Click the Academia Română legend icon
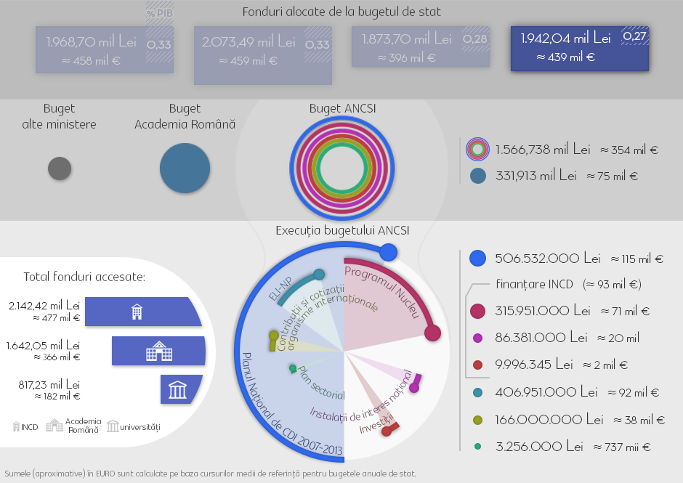The image size is (683, 483). [x=54, y=426]
